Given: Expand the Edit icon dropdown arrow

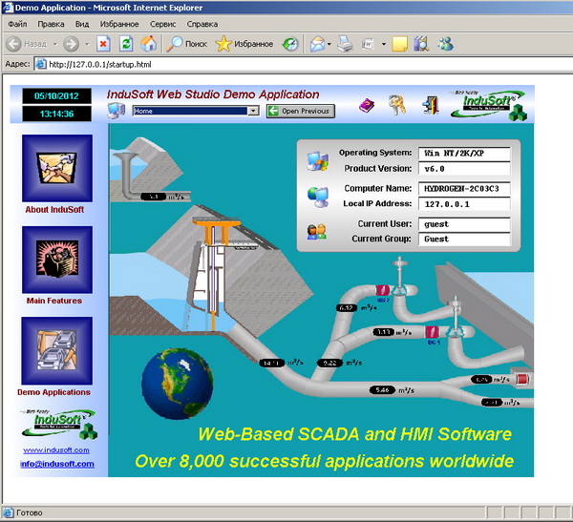Looking at the screenshot, I should tap(384, 44).
